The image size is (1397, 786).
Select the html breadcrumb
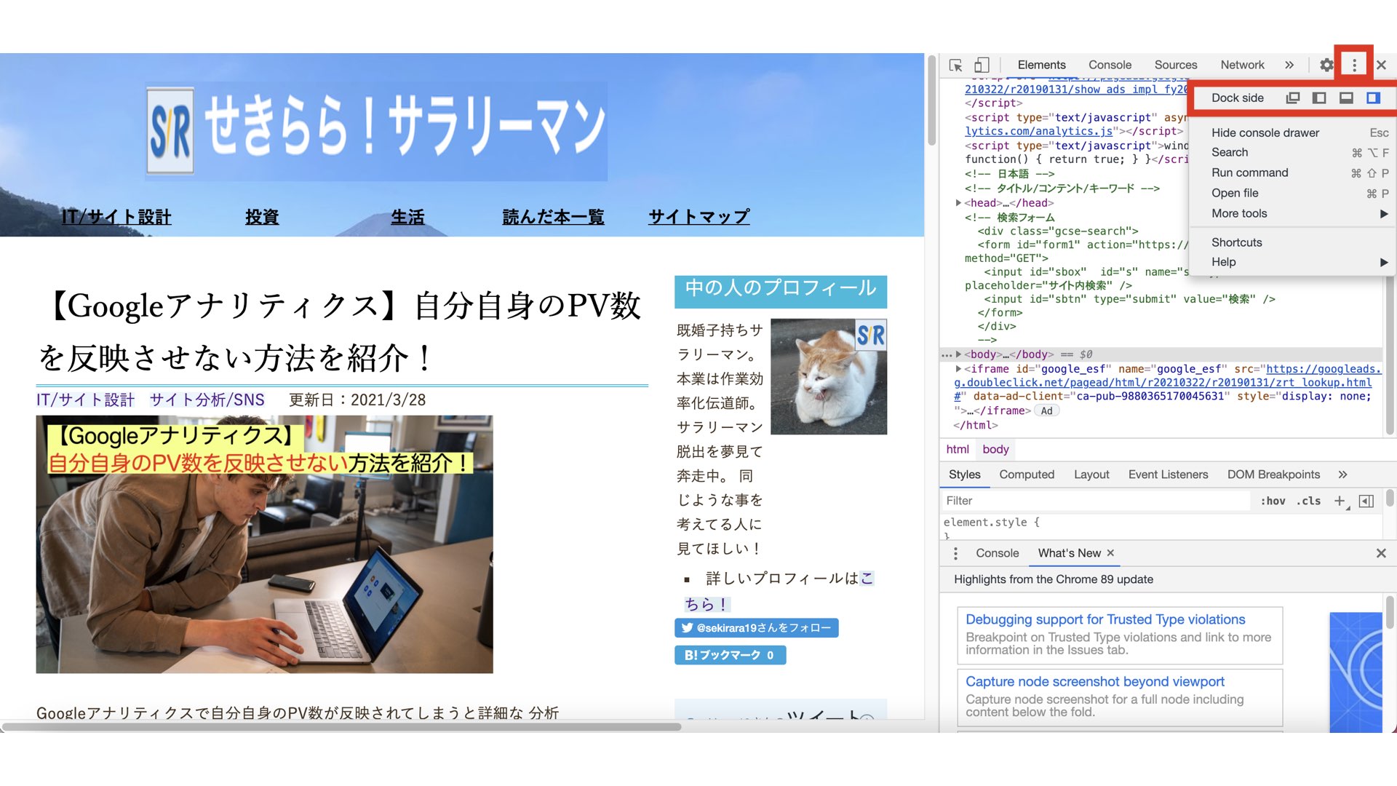(x=957, y=449)
